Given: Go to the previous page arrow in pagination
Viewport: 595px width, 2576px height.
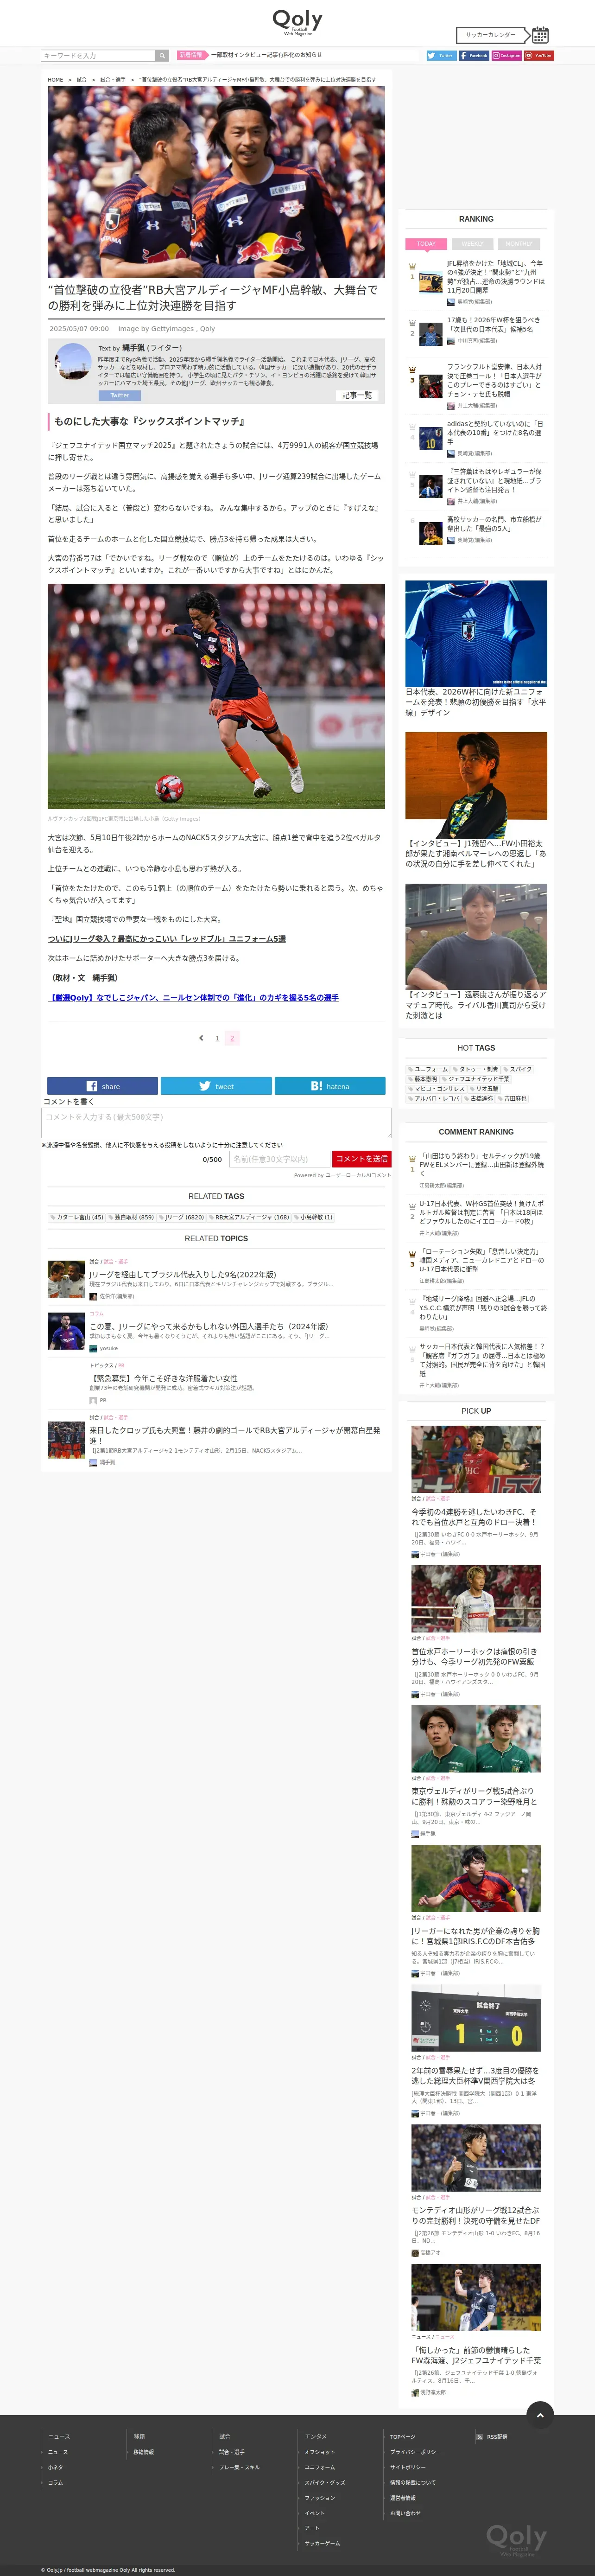Looking at the screenshot, I should tap(201, 1038).
